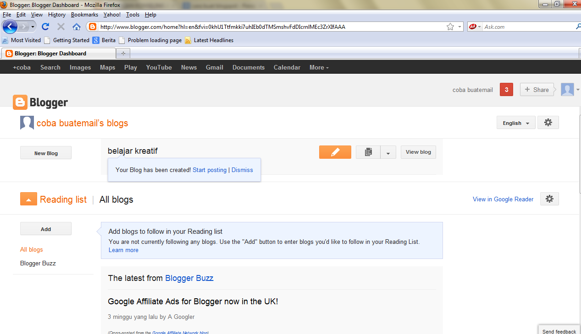Screen dimensions: 581x334
Task: Switch to All blogs heading tab
Action: coord(116,199)
